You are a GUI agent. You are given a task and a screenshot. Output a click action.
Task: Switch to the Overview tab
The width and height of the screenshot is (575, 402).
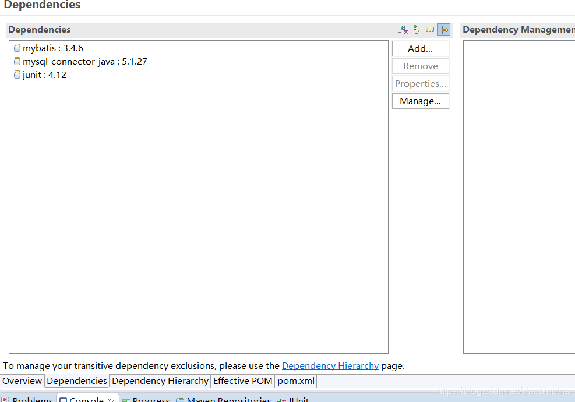22,381
